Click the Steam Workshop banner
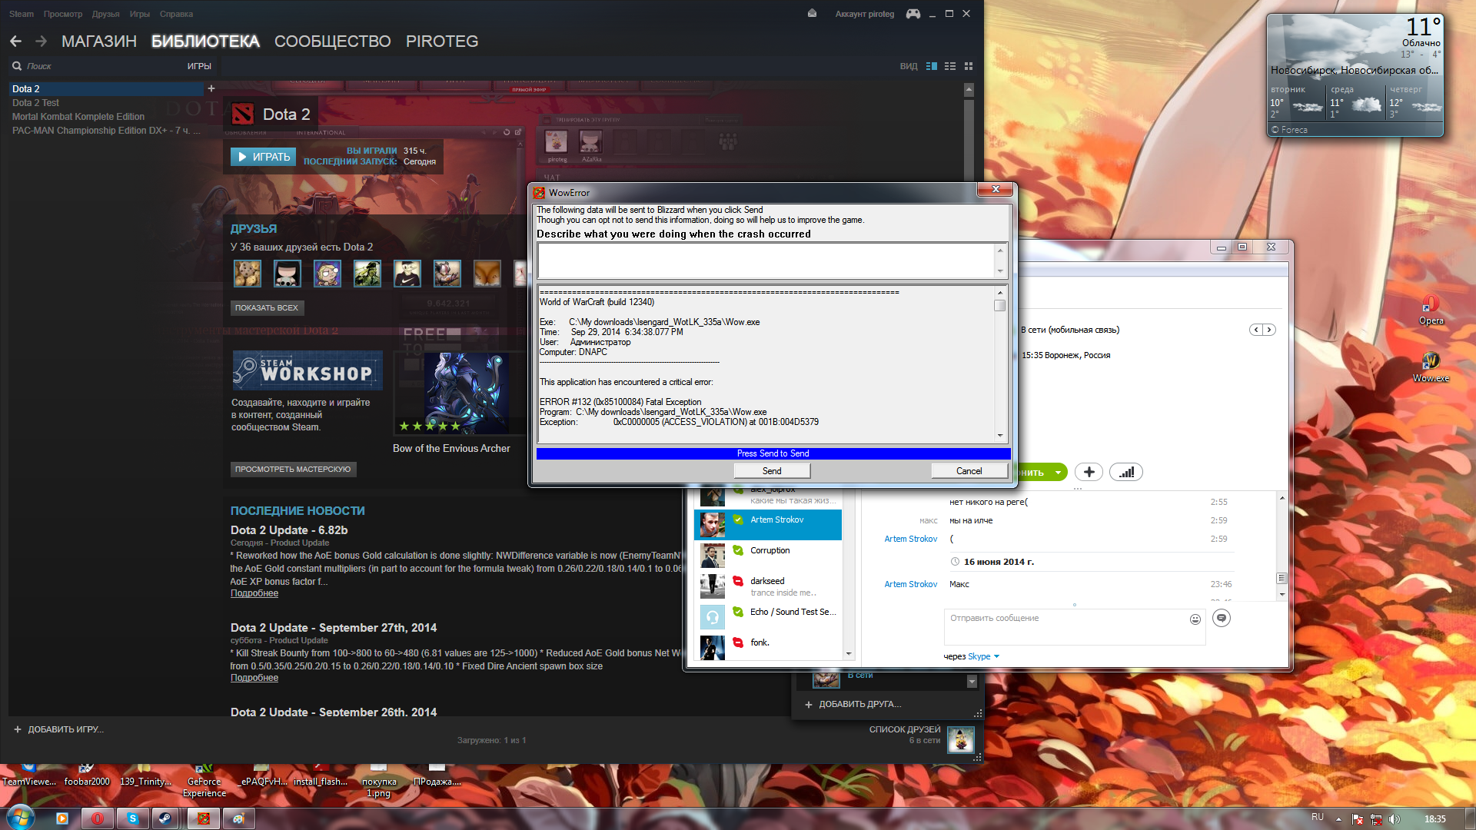This screenshot has height=830, width=1476. tap(307, 370)
